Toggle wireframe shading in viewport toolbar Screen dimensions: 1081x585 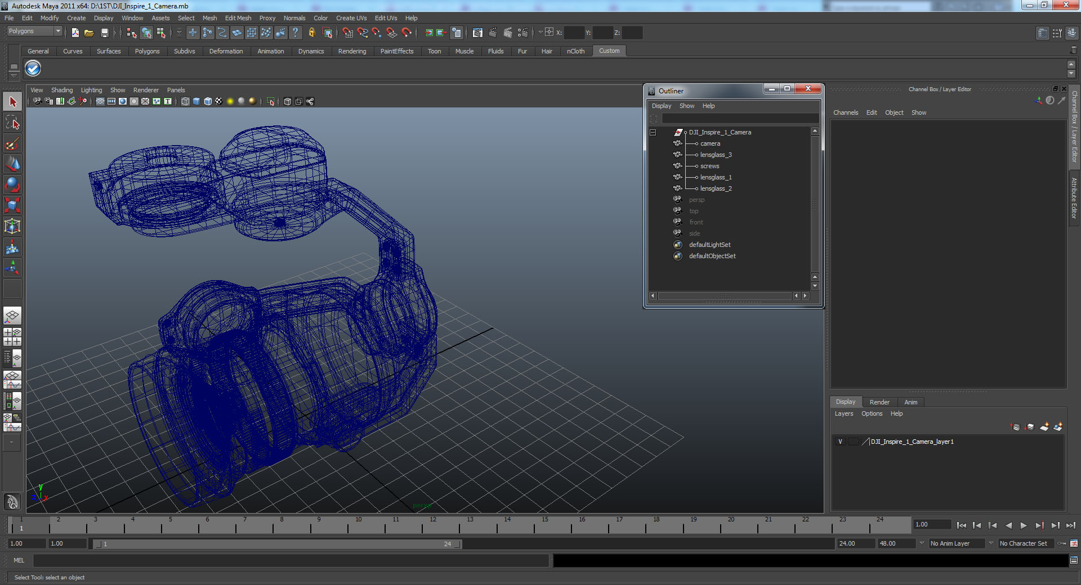click(x=185, y=101)
